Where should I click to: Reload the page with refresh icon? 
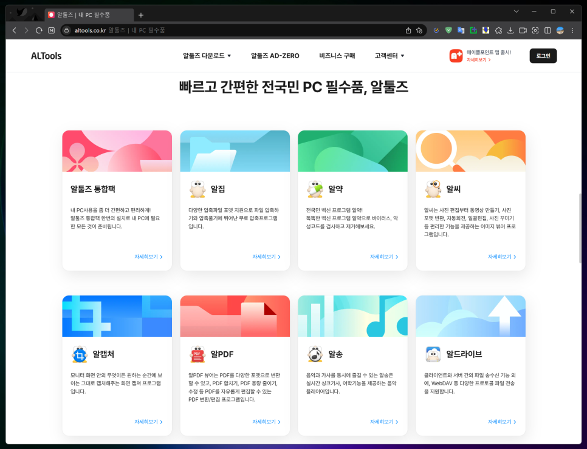pyautogui.click(x=39, y=30)
